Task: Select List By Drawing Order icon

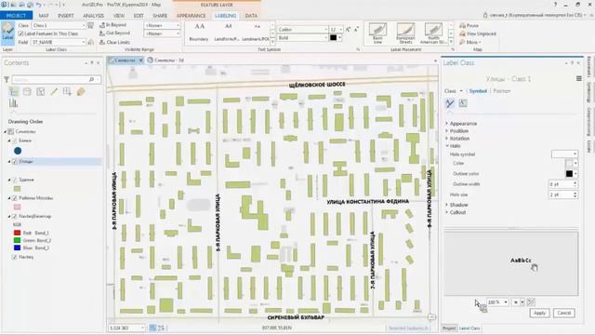Action: click(x=14, y=92)
